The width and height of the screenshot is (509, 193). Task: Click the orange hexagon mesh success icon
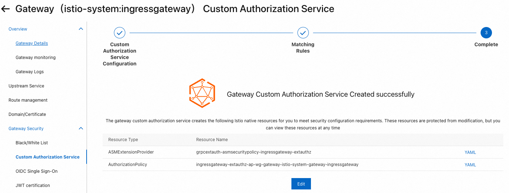pyautogui.click(x=202, y=93)
